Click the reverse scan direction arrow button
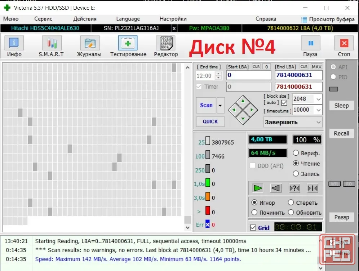The width and height of the screenshot is (359, 271). [276, 188]
